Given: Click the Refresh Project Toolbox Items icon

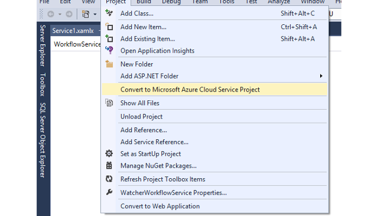Looking at the screenshot, I should click(x=109, y=179).
